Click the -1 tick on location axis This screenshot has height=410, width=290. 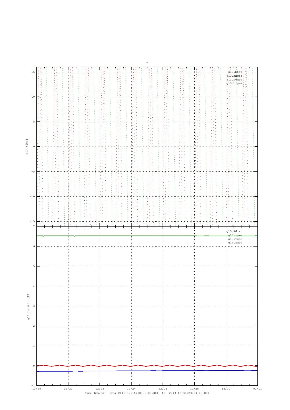[33, 386]
